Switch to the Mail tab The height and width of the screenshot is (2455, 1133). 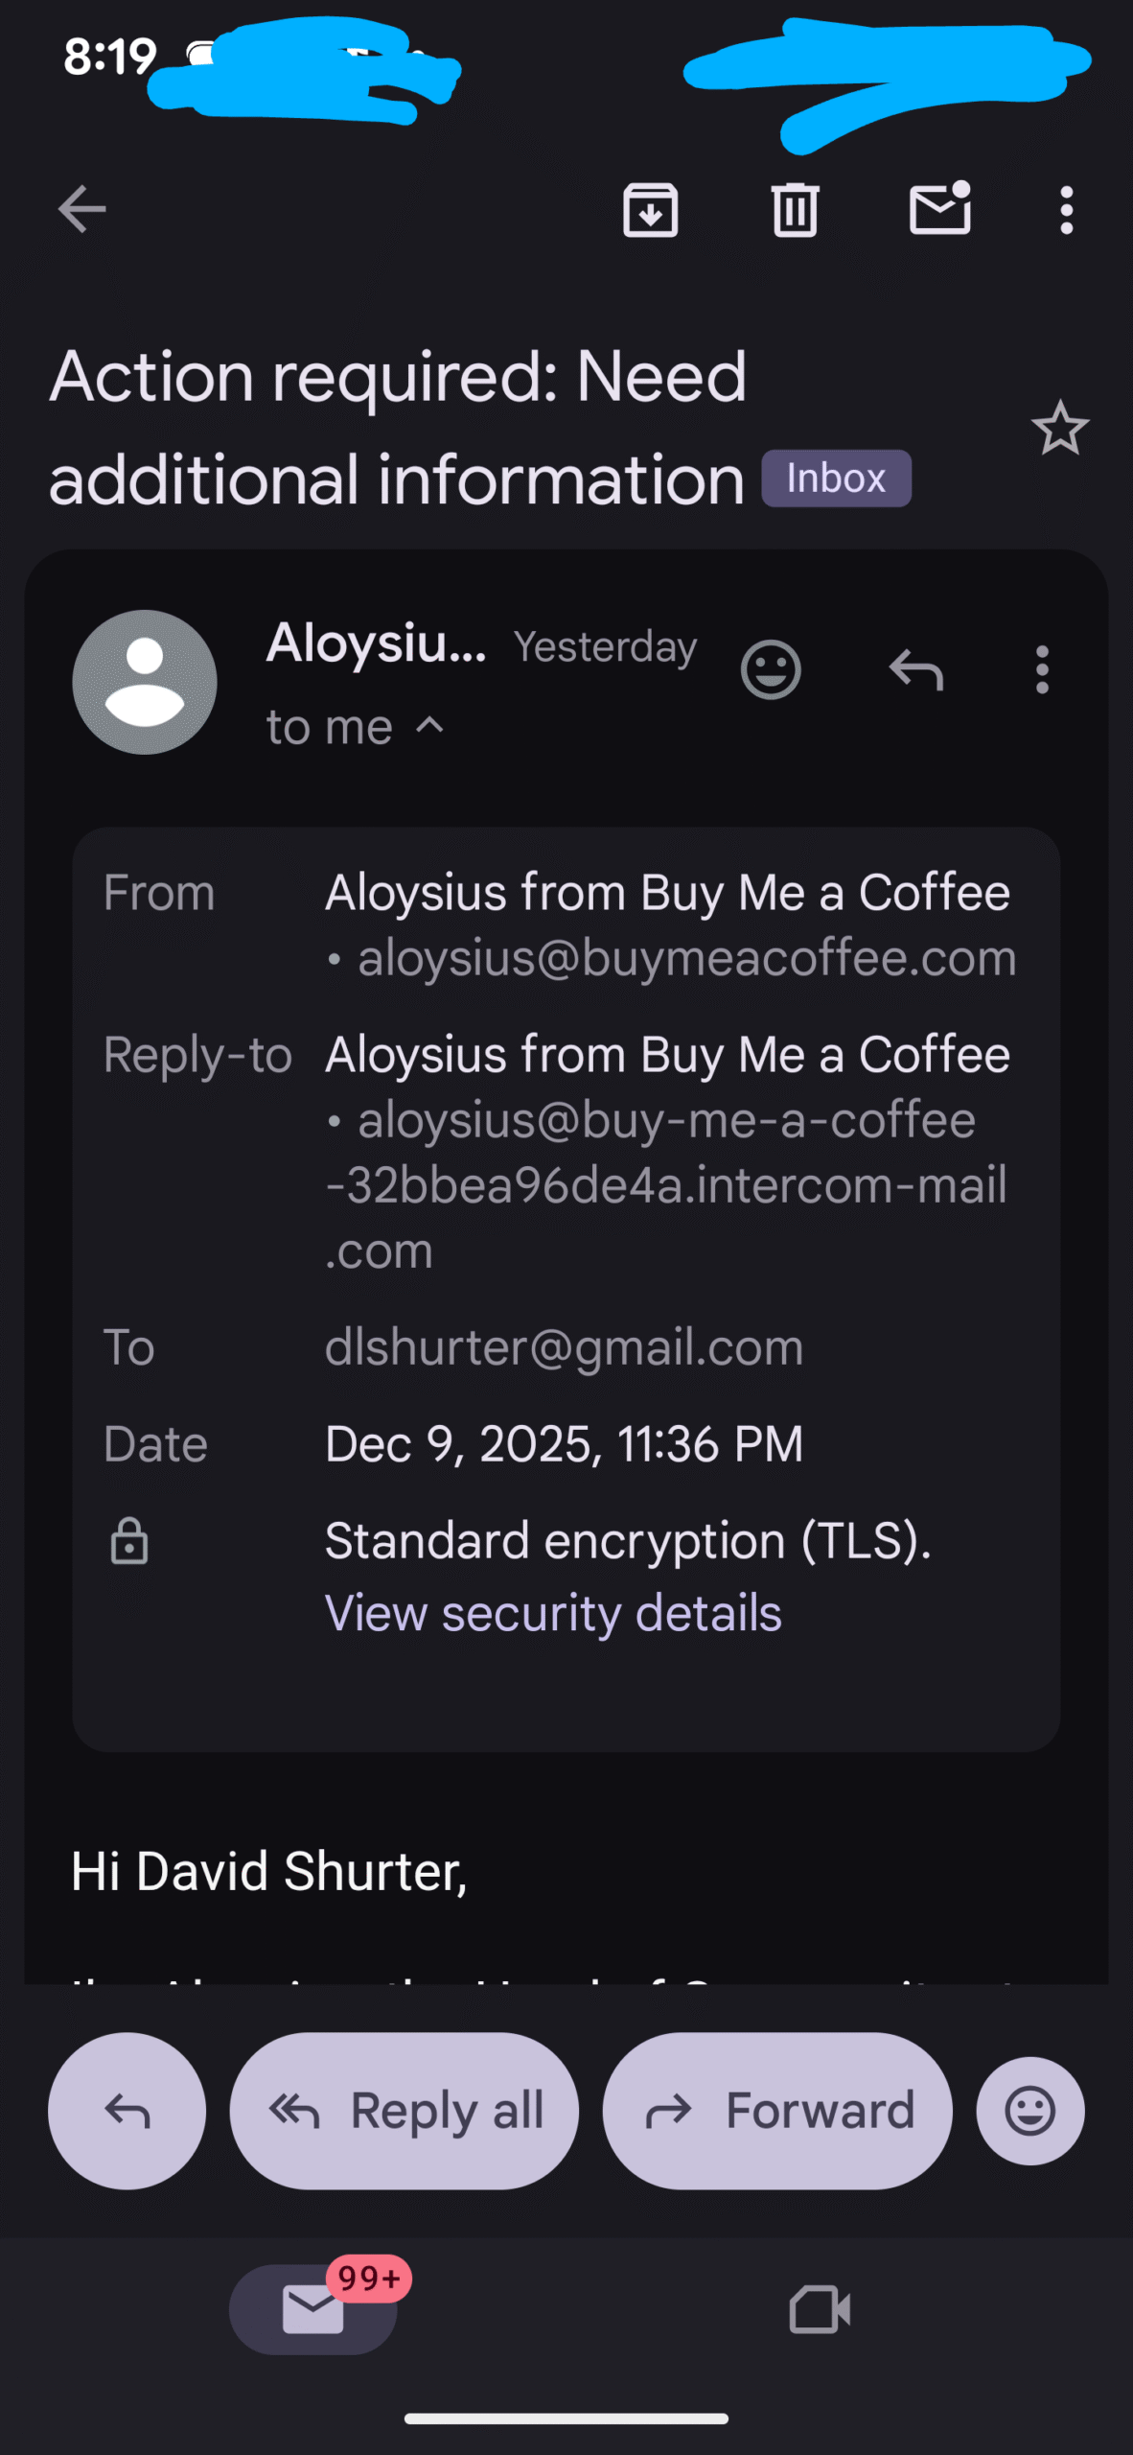point(313,2309)
